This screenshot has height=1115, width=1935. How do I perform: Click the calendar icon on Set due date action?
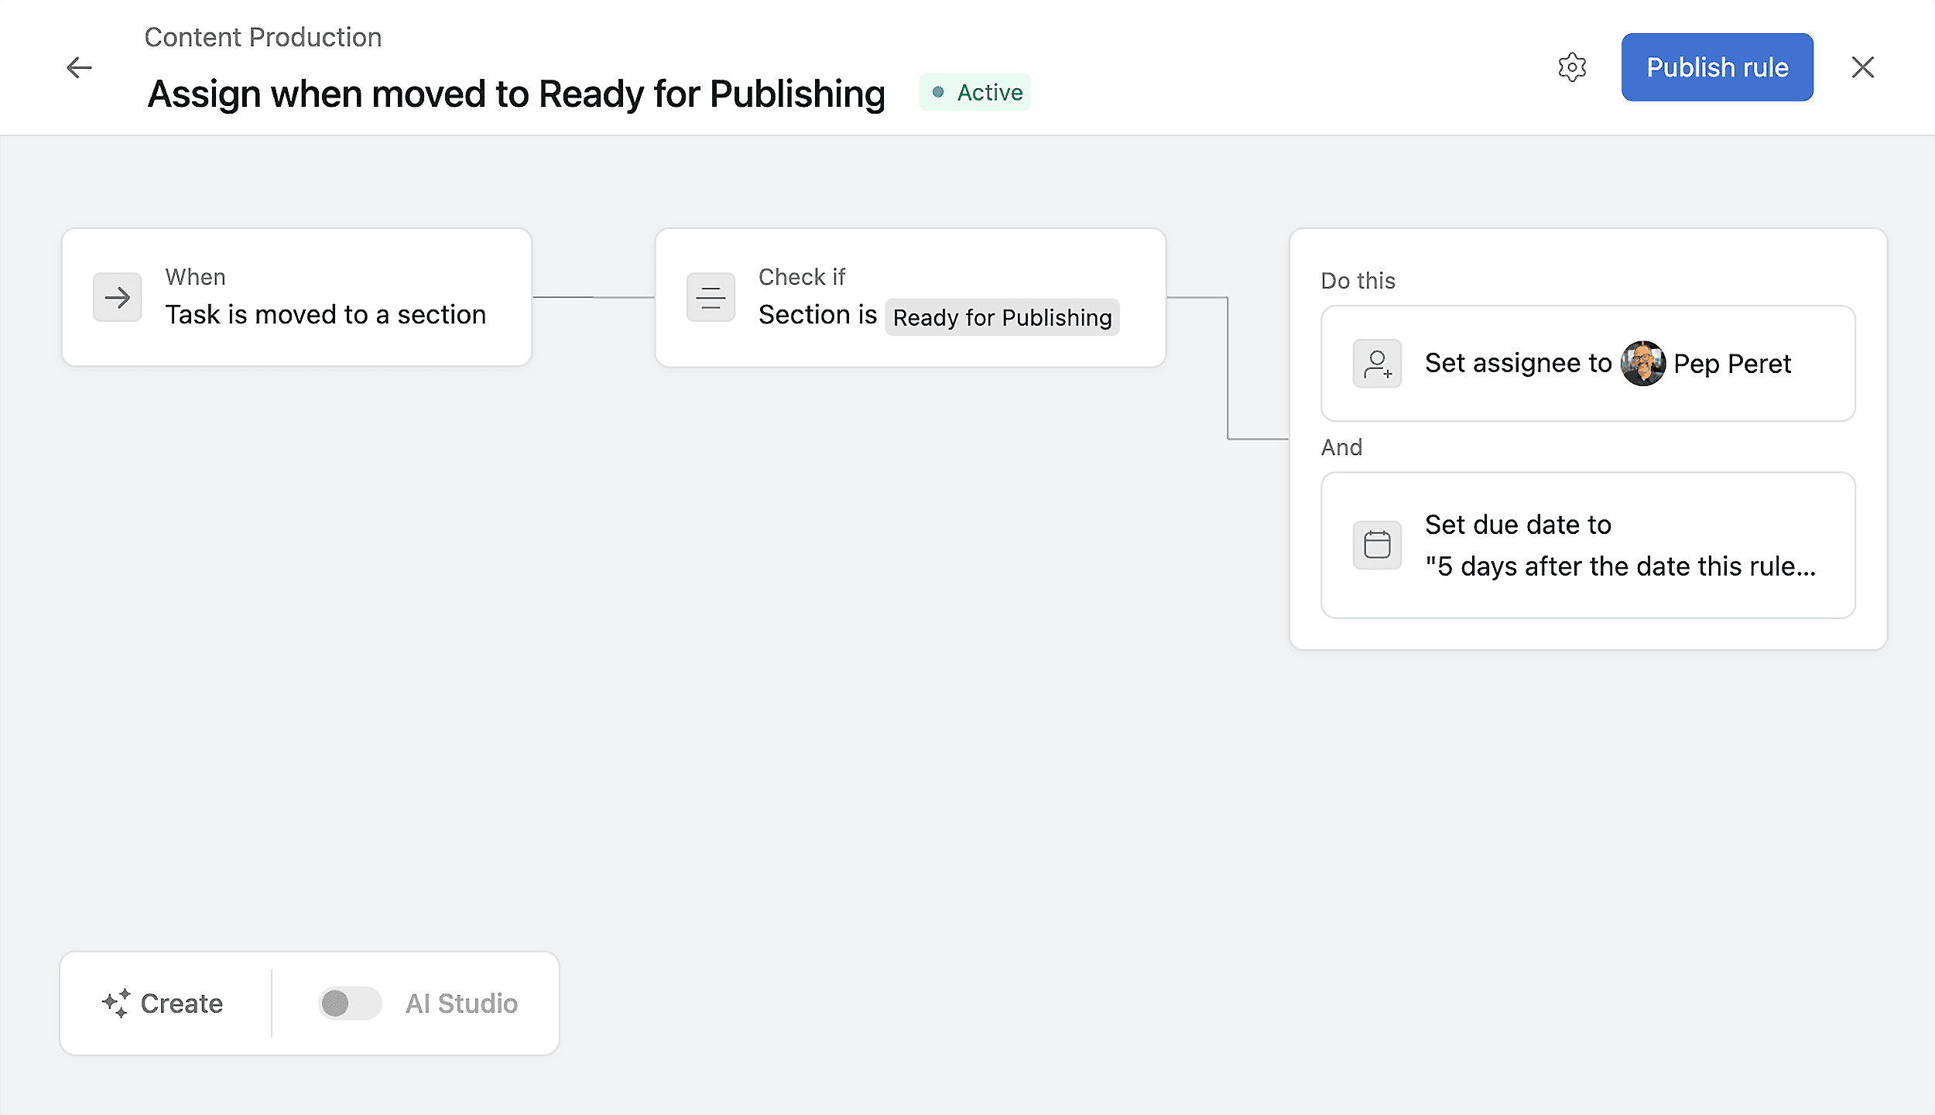(x=1377, y=545)
